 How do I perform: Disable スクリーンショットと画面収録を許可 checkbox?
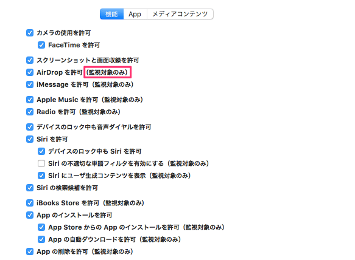tap(30, 60)
